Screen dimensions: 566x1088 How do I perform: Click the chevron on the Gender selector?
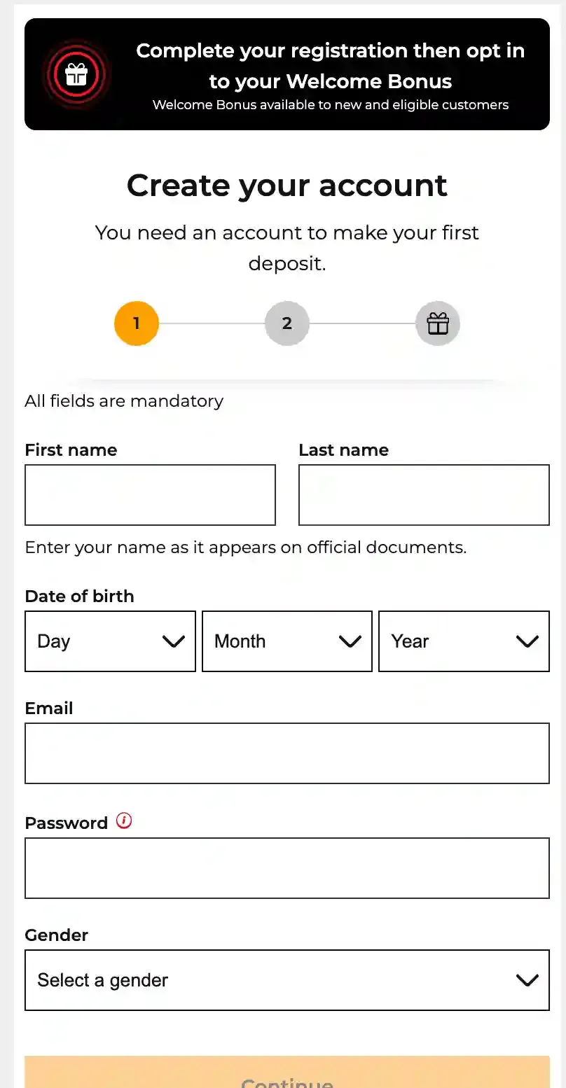[527, 980]
